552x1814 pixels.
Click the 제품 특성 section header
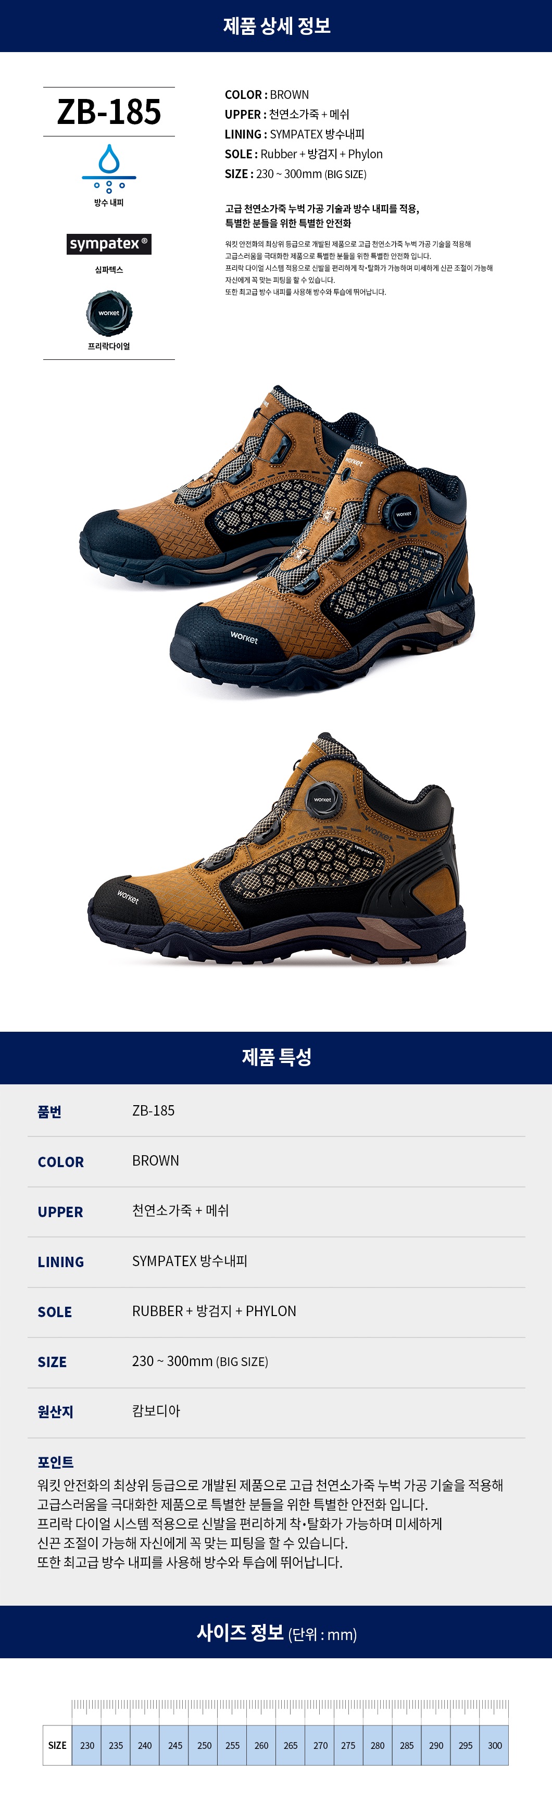point(276,1057)
